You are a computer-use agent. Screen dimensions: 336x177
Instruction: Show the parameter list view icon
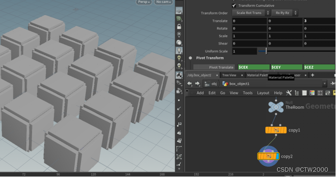pyautogui.click(x=304, y=93)
